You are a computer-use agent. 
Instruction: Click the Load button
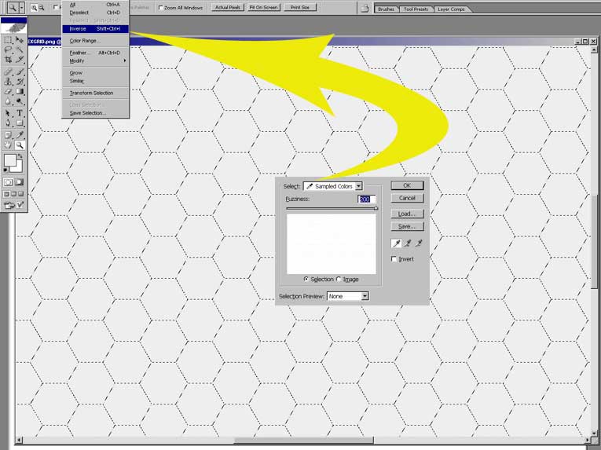point(407,214)
